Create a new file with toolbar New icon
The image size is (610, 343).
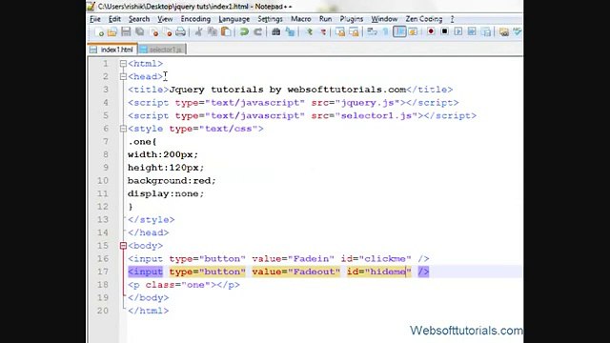click(99, 31)
